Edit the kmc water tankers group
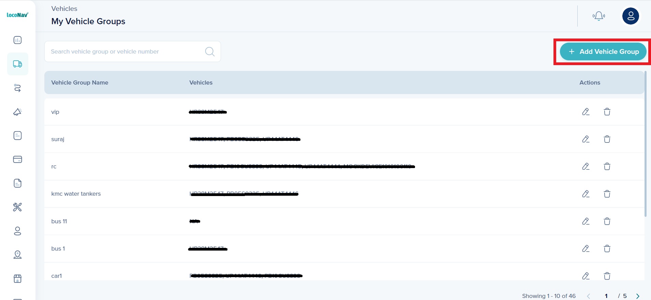The width and height of the screenshot is (651, 300). click(586, 194)
